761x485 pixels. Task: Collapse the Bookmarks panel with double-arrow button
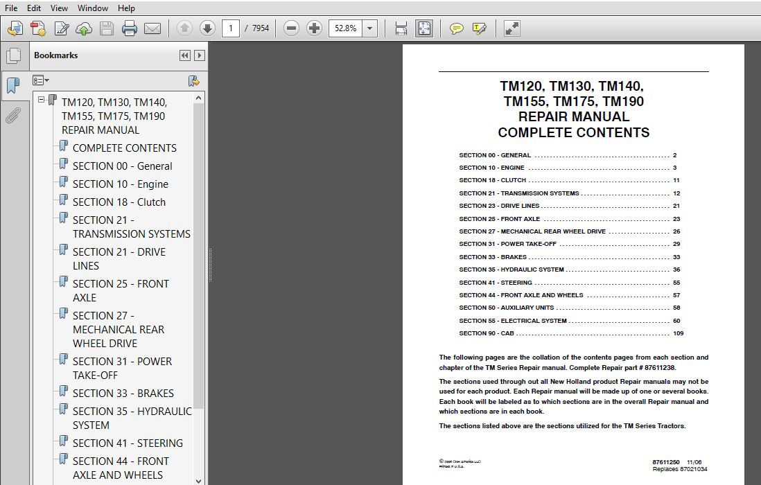click(185, 55)
